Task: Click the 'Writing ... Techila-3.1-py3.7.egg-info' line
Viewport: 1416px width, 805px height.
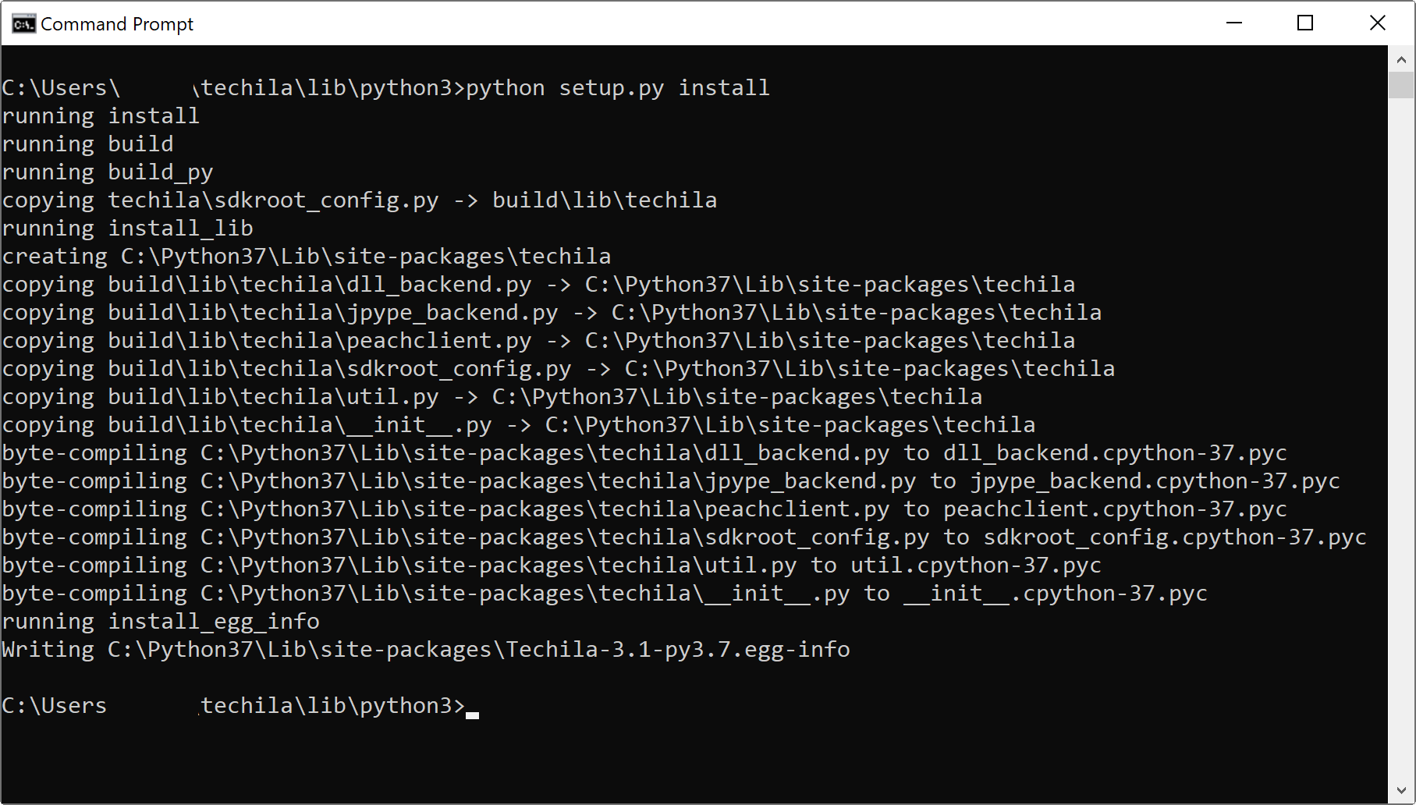Action: click(x=426, y=650)
